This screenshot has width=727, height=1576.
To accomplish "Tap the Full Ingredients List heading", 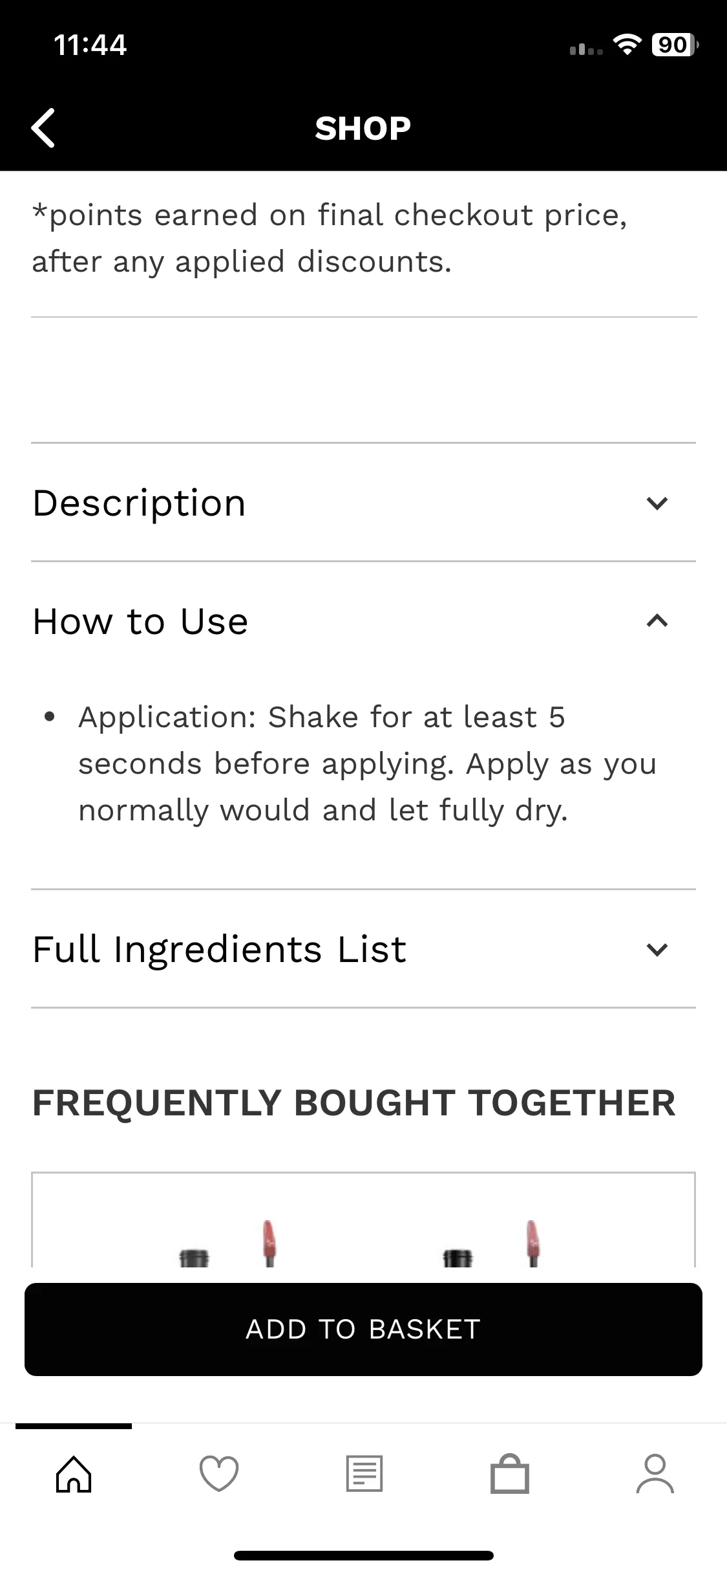I will point(220,950).
